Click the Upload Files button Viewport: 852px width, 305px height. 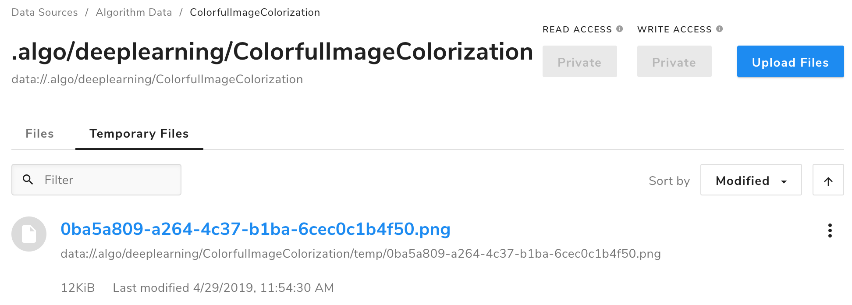(x=790, y=62)
